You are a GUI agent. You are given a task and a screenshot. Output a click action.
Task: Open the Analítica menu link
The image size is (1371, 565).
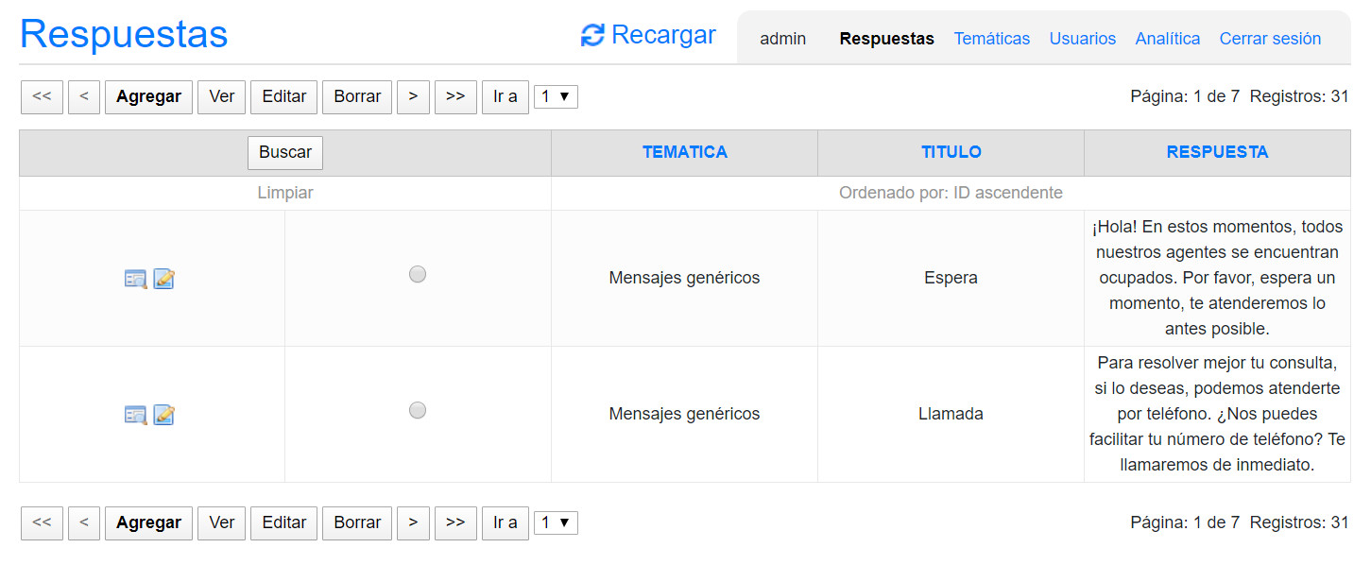1167,39
